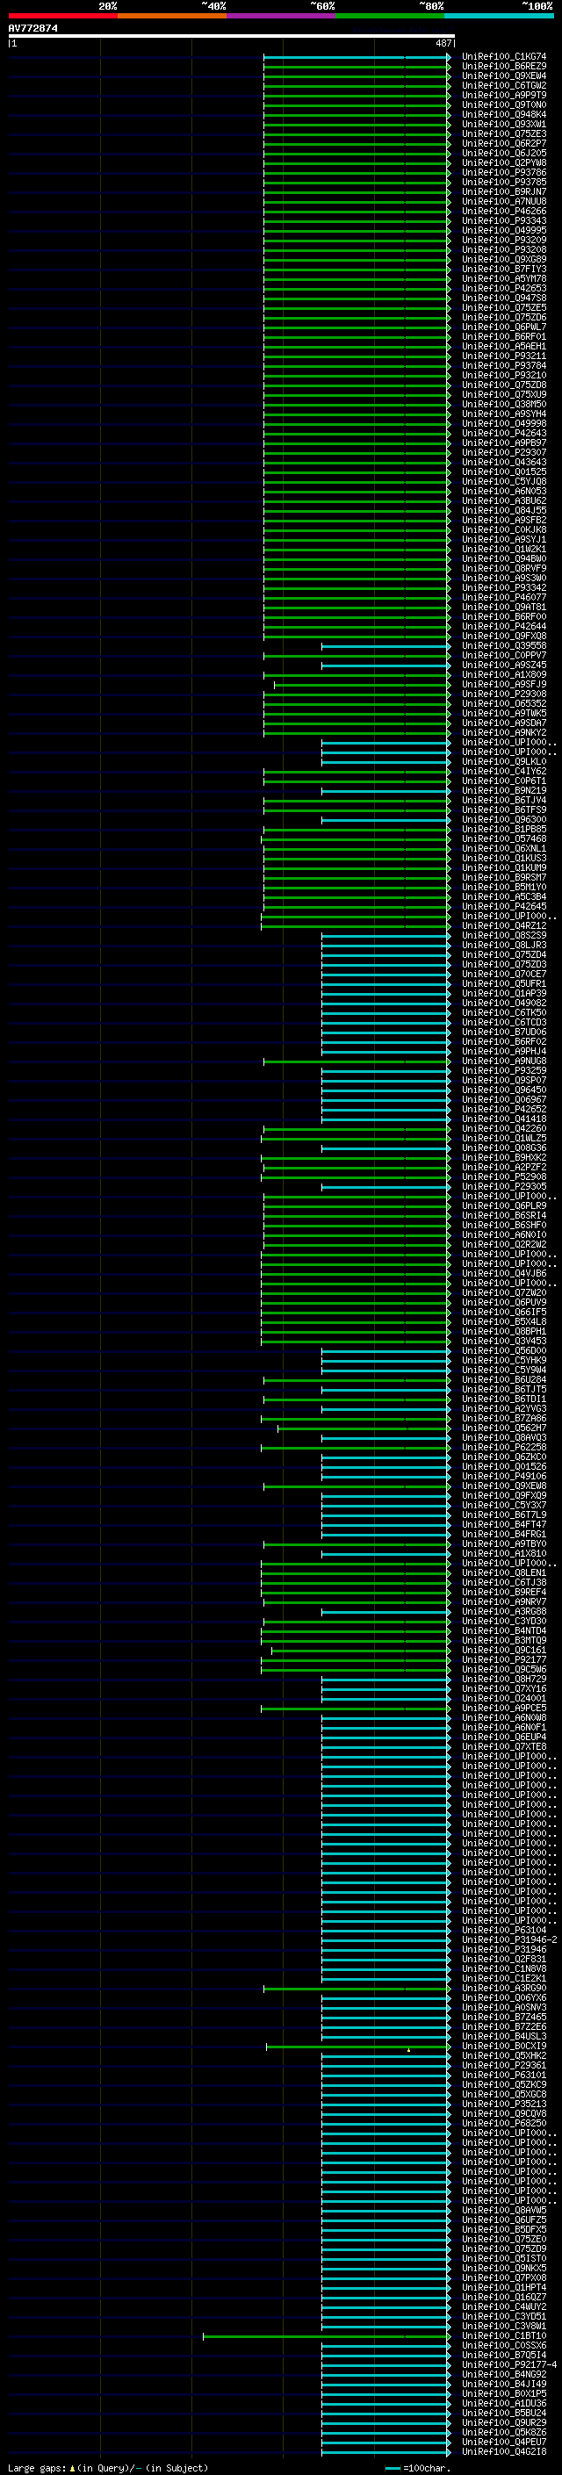Click the cyan alignment bar for UniRef100_Q8S2S9
Viewport: 562px width, 2475px height.
coord(385,936)
